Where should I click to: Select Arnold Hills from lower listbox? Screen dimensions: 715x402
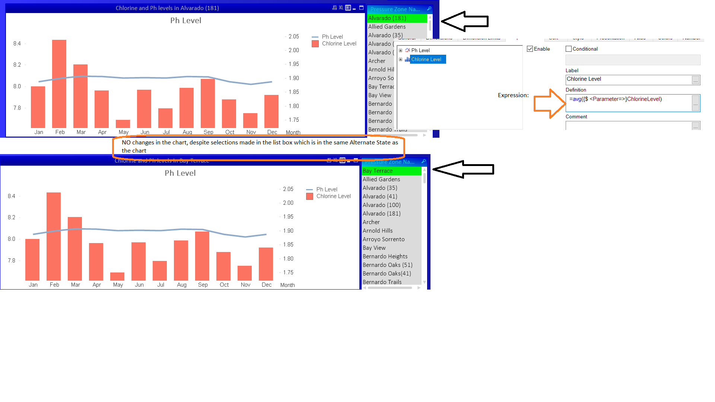click(x=378, y=231)
